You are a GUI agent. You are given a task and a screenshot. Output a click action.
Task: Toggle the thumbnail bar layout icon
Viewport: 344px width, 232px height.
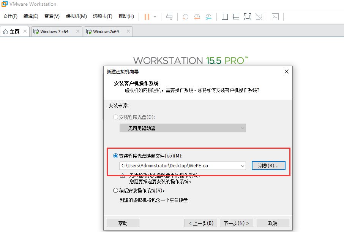(236, 17)
